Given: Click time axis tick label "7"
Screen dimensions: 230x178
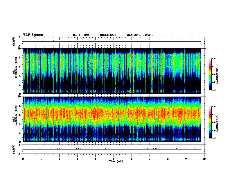Looking at the screenshot, I should 150,159.
